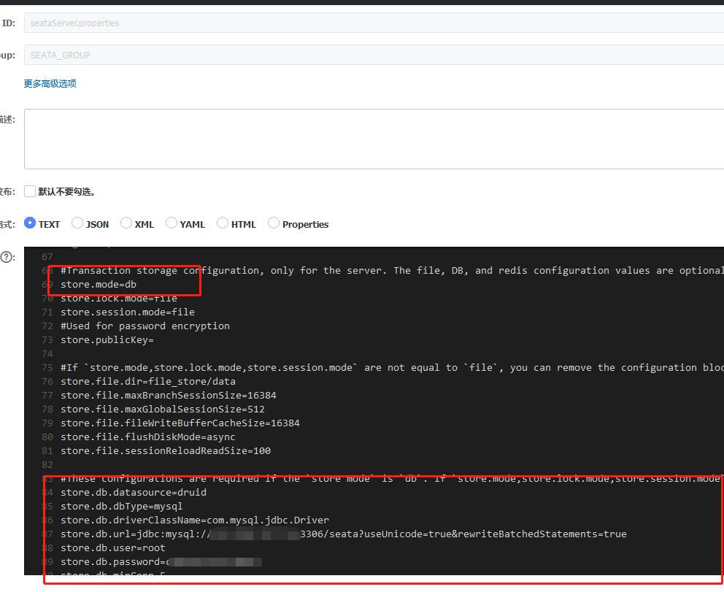Viewport: 724px width, 592px height.
Task: Tick the 默认不要勾选 checkbox
Action: coord(30,191)
